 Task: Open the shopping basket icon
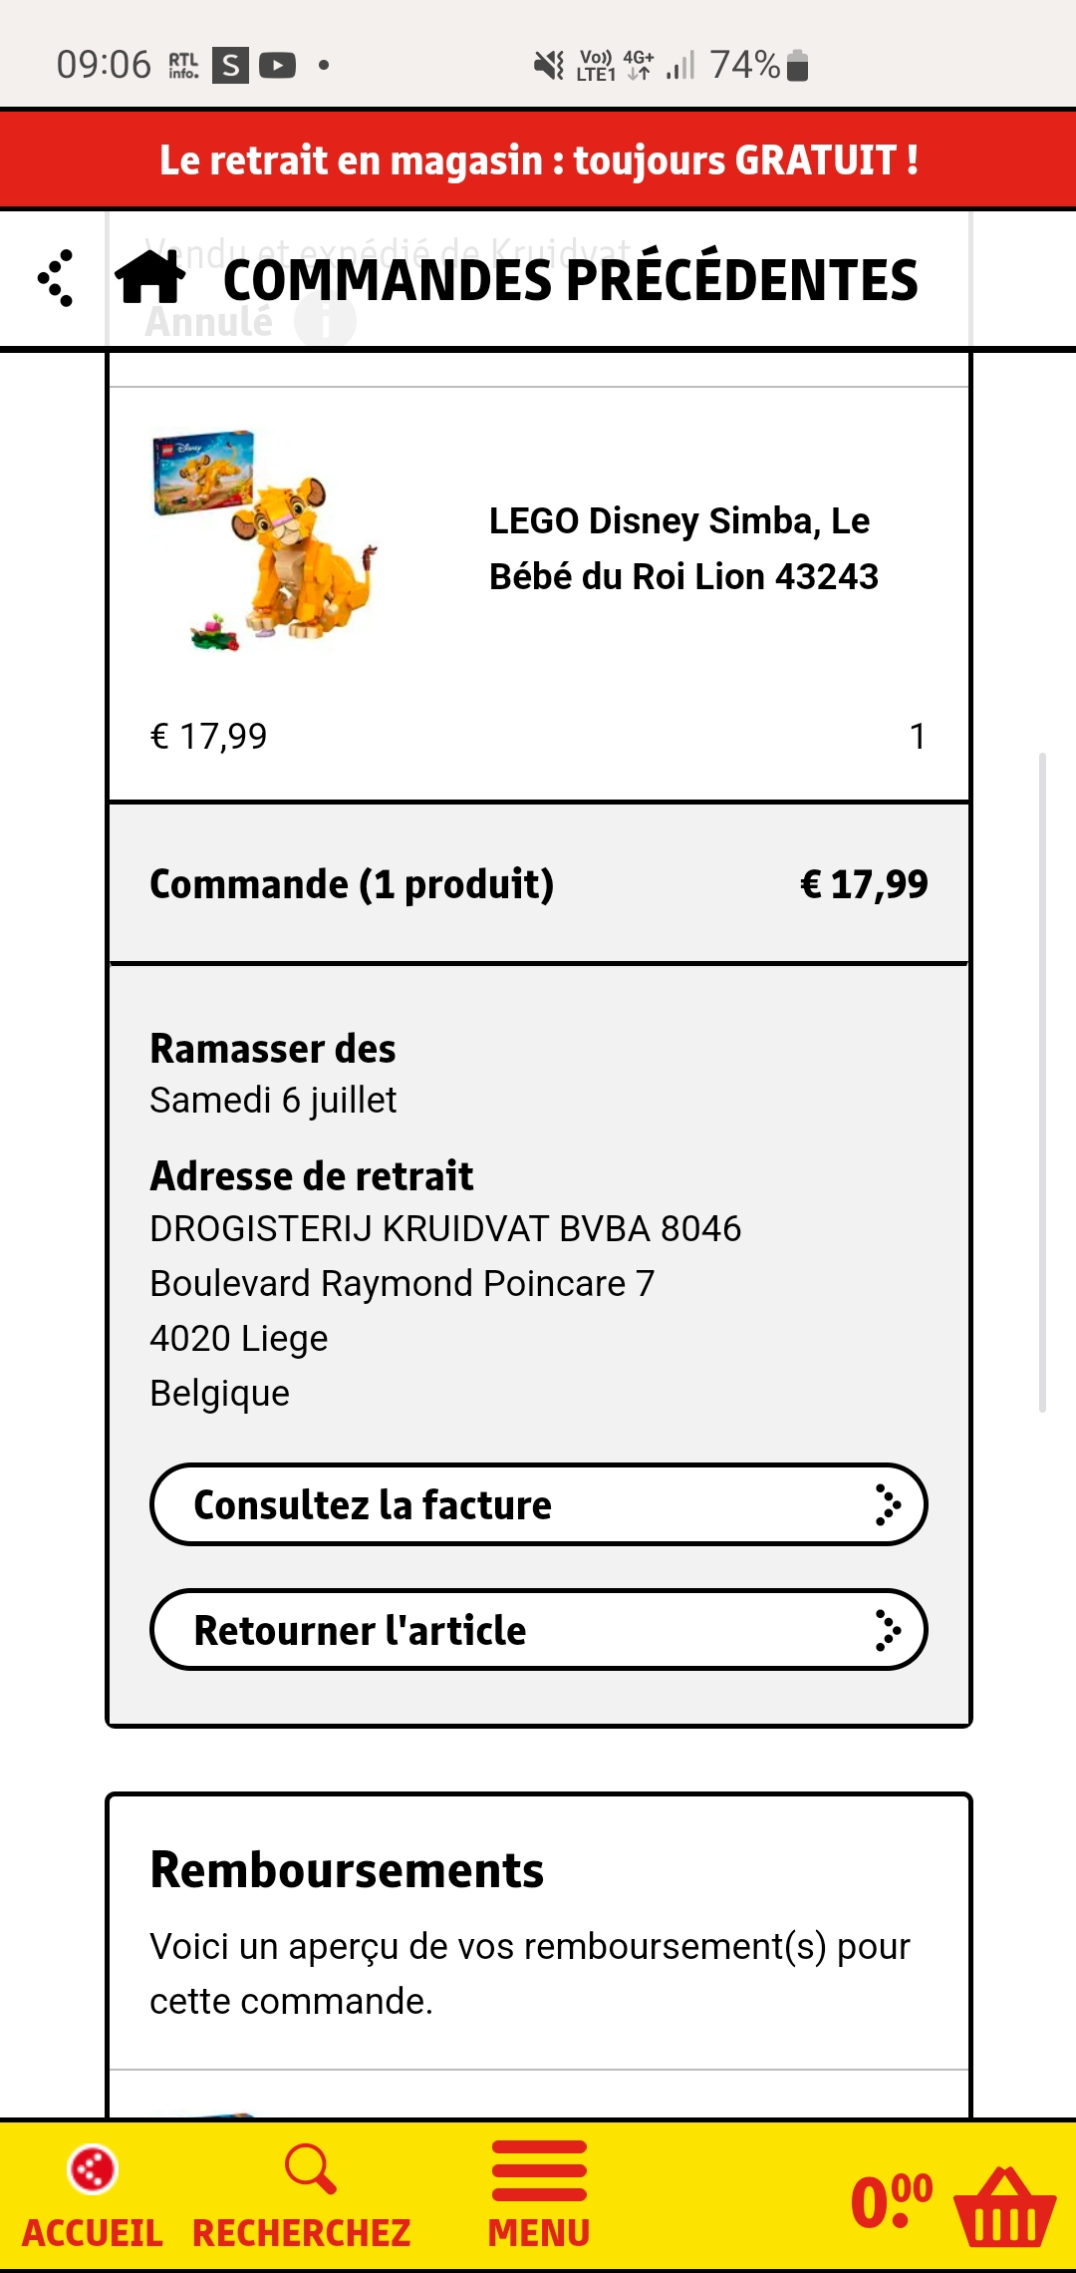1003,2207
